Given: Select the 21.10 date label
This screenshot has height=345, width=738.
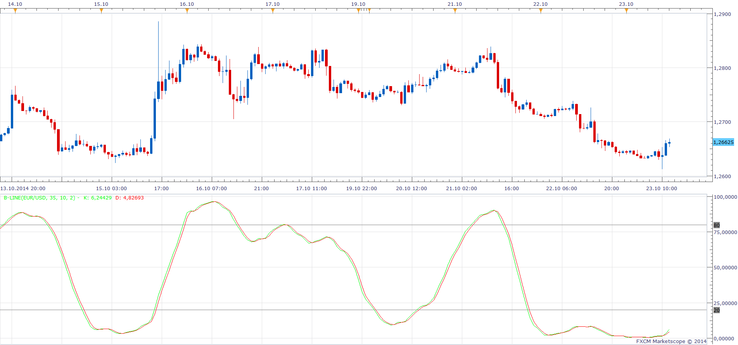Looking at the screenshot, I should 455,4.
